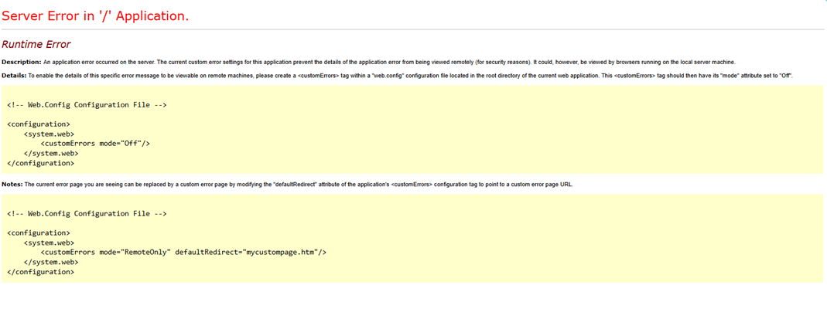The image size is (827, 319).
Task: Click the bold 'Details:' label
Action: tap(14, 76)
